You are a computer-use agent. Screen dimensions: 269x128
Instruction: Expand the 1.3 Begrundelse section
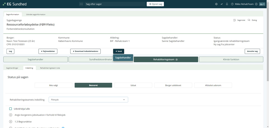point(11,122)
